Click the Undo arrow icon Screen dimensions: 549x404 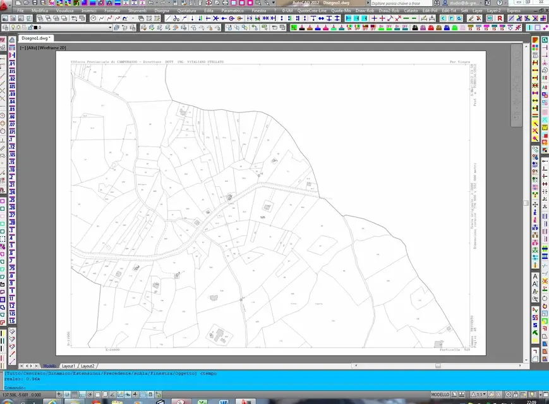pyautogui.click(x=150, y=3)
